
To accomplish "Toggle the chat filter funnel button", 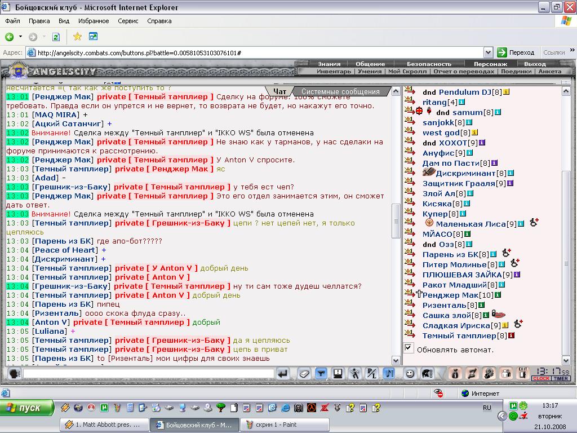I will tap(321, 374).
